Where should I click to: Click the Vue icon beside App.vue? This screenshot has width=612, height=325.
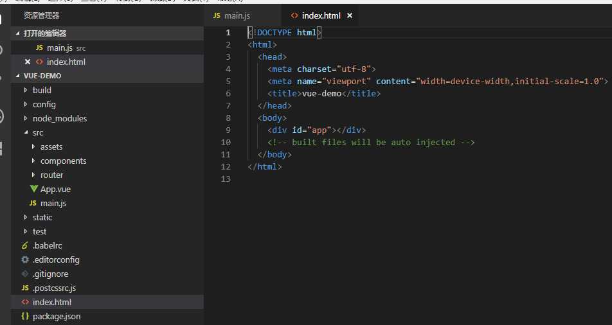(34, 189)
